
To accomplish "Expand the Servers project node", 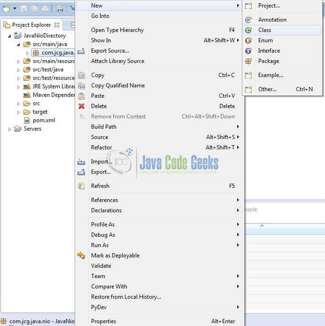I will tap(9, 129).
